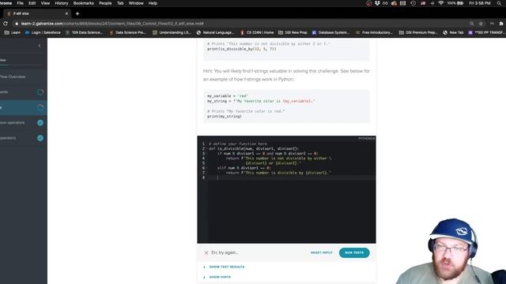Screen dimensions: 506x284
Task: Click 'elif num % divisor1 == 0:' code line
Action: [244, 168]
